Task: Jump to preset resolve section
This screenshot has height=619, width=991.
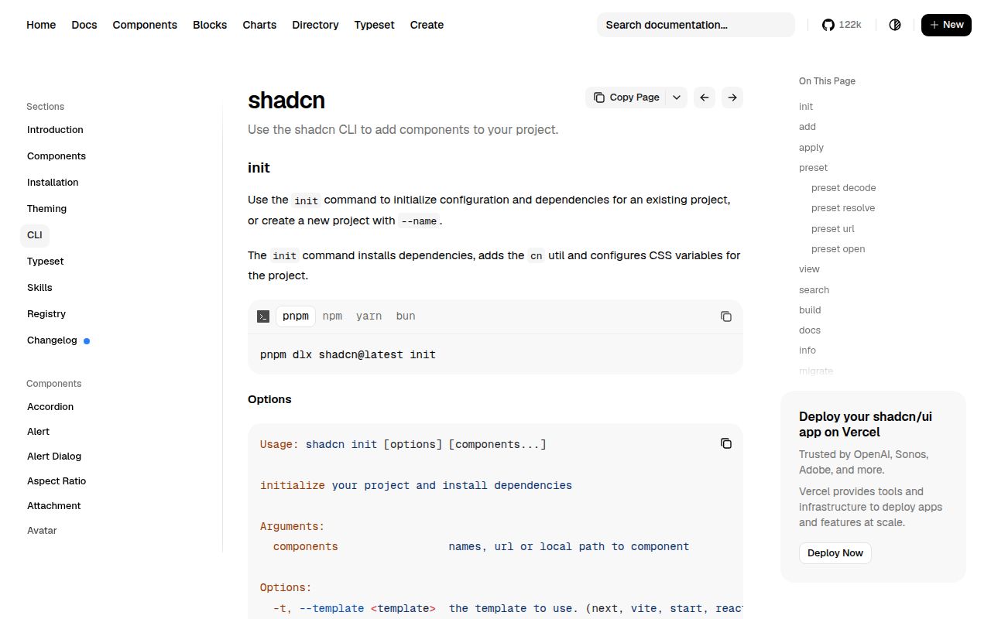Action: 843,208
